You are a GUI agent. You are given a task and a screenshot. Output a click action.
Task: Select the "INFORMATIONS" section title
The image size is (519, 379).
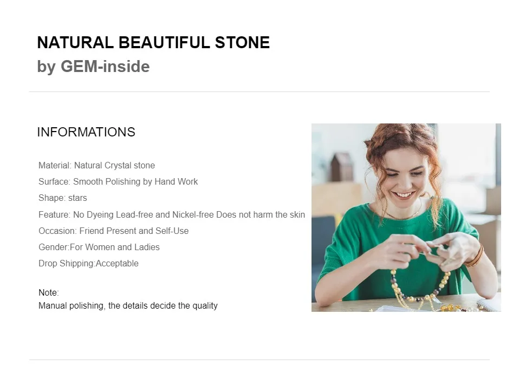point(86,132)
